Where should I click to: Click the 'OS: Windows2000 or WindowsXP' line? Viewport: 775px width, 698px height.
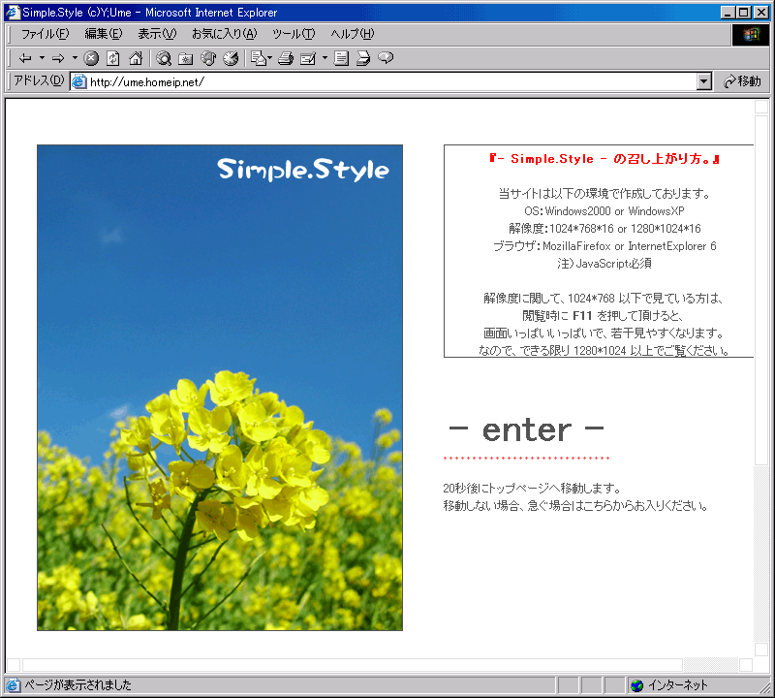coord(604,211)
